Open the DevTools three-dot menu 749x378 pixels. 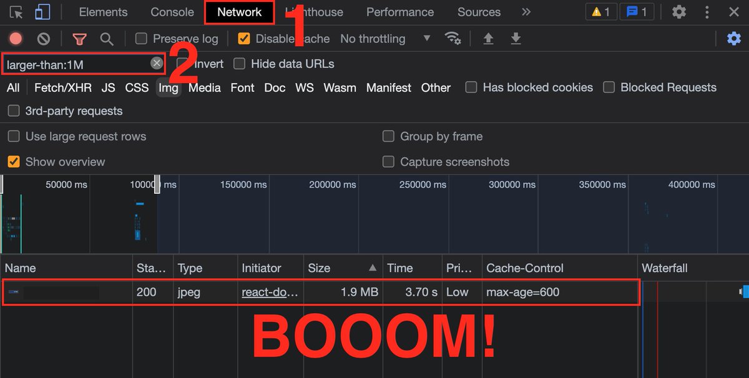708,12
